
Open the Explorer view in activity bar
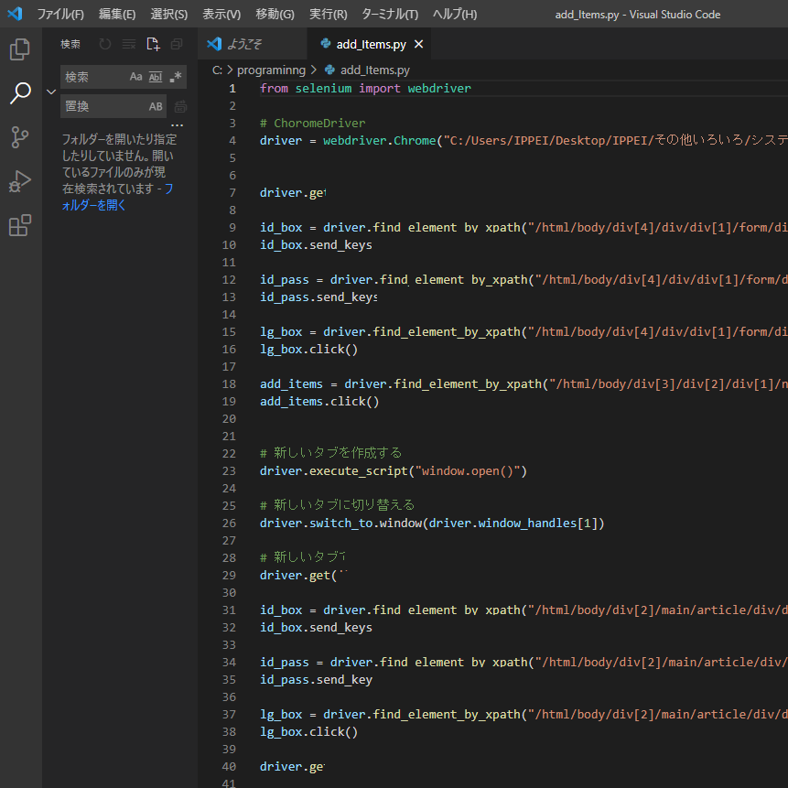(x=20, y=49)
